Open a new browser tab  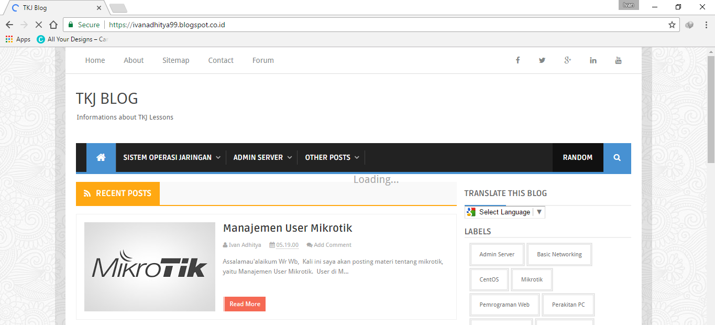coord(118,8)
